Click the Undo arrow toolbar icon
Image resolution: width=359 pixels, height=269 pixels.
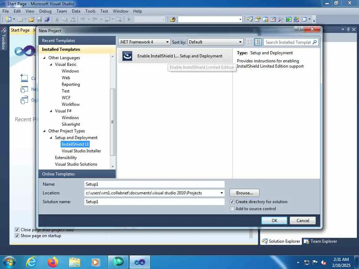(83, 20)
